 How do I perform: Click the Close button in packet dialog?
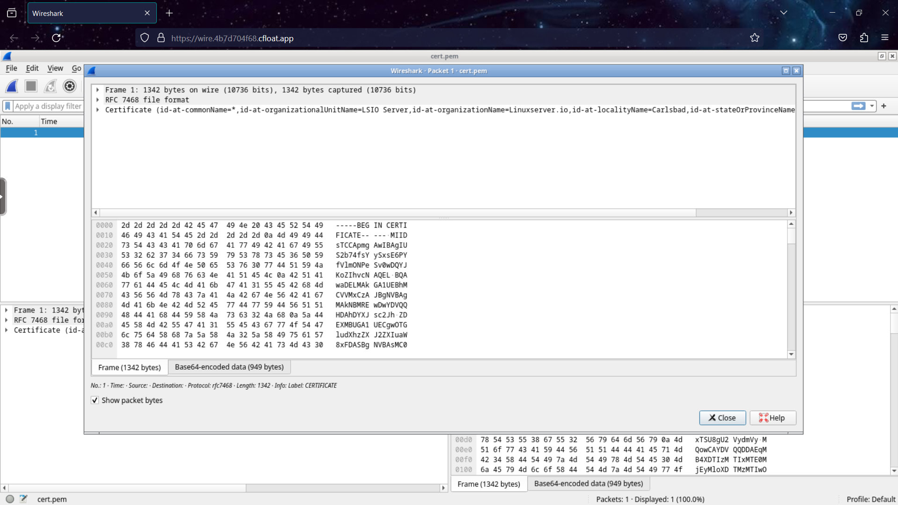[722, 418]
